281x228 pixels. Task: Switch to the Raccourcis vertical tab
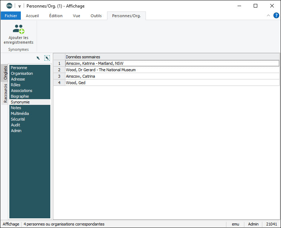coord(5,93)
